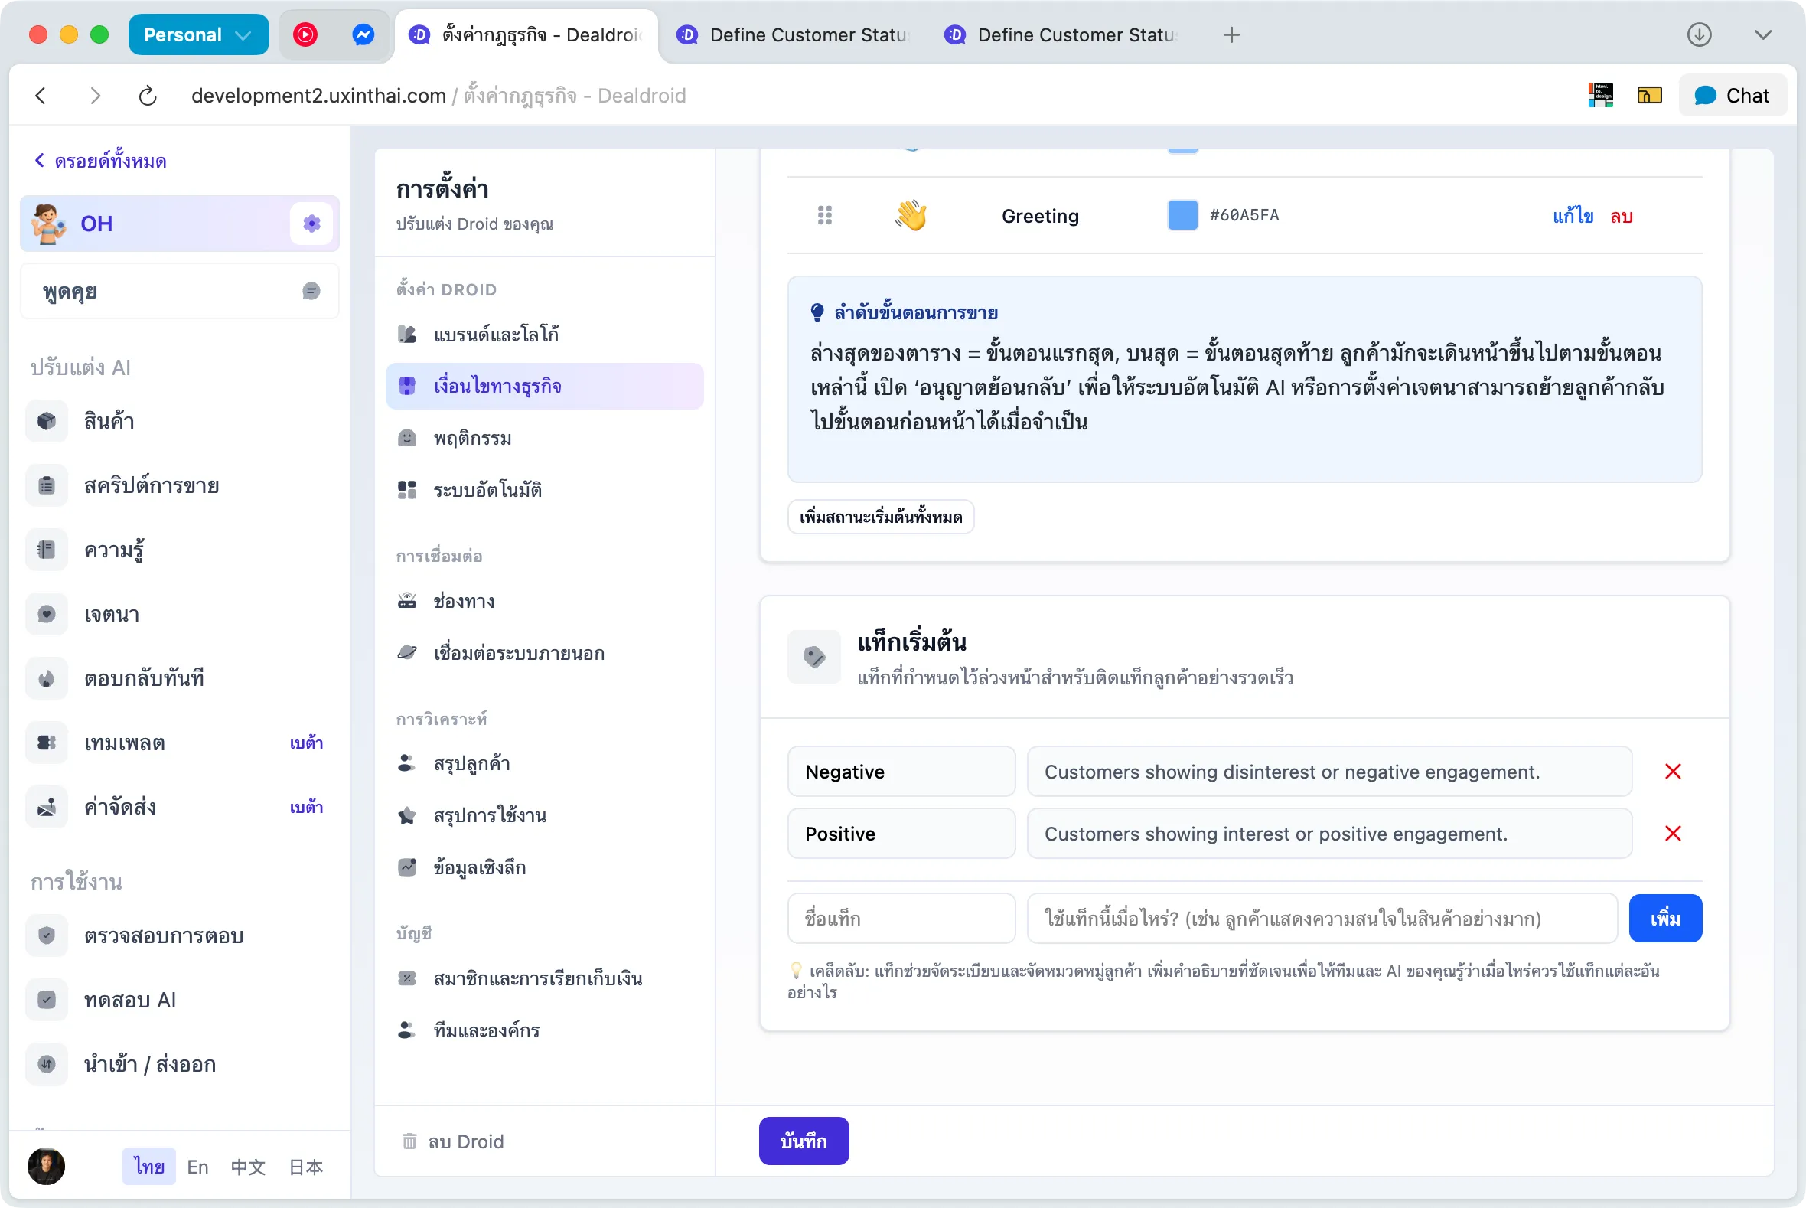The width and height of the screenshot is (1806, 1208).
Task: Switch interface language to 日本
Action: point(305,1167)
